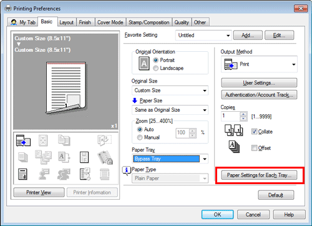The height and width of the screenshot is (226, 312).
Task: Open Authentication/Account Track...
Action: pyautogui.click(x=259, y=95)
